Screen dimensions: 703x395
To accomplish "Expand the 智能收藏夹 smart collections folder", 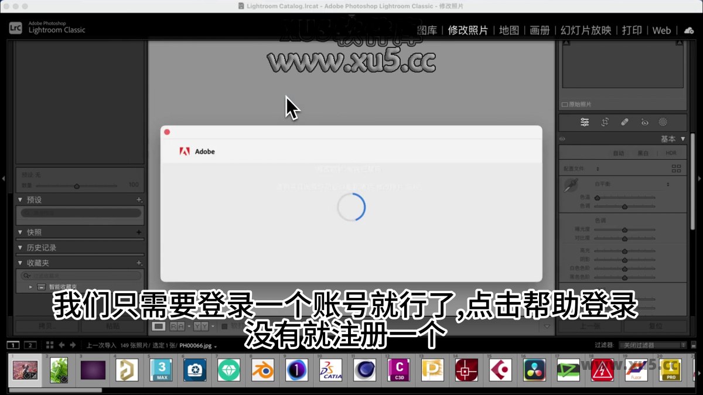I will tap(30, 287).
